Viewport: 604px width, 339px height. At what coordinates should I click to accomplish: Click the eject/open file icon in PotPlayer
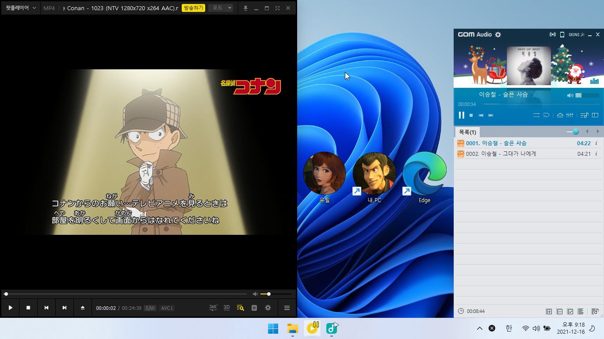coord(83,308)
